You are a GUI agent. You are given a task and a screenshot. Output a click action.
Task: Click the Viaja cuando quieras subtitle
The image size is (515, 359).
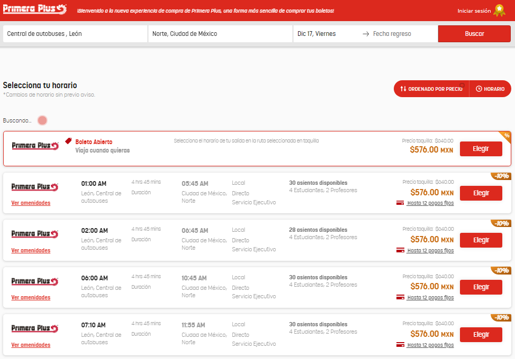(103, 150)
